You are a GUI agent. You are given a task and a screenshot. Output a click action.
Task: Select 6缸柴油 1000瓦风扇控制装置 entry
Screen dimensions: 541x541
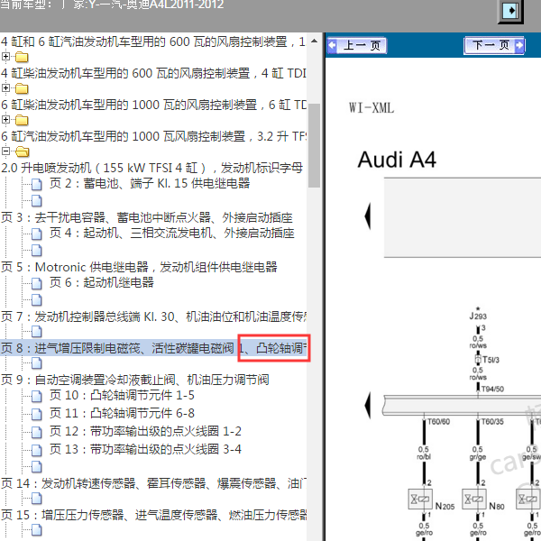153,105
